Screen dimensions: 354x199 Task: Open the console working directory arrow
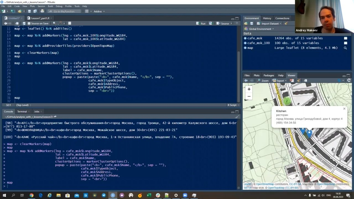pyautogui.click(x=55, y=117)
